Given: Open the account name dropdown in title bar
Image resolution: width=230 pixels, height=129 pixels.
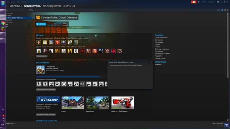Looking at the screenshot, I should [211, 2].
